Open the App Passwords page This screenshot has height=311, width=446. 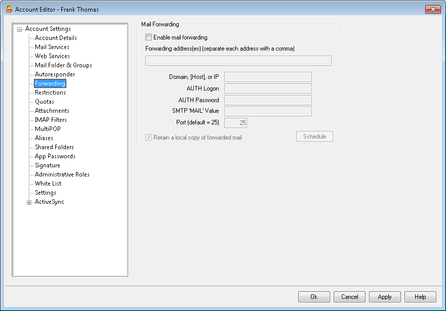point(55,156)
